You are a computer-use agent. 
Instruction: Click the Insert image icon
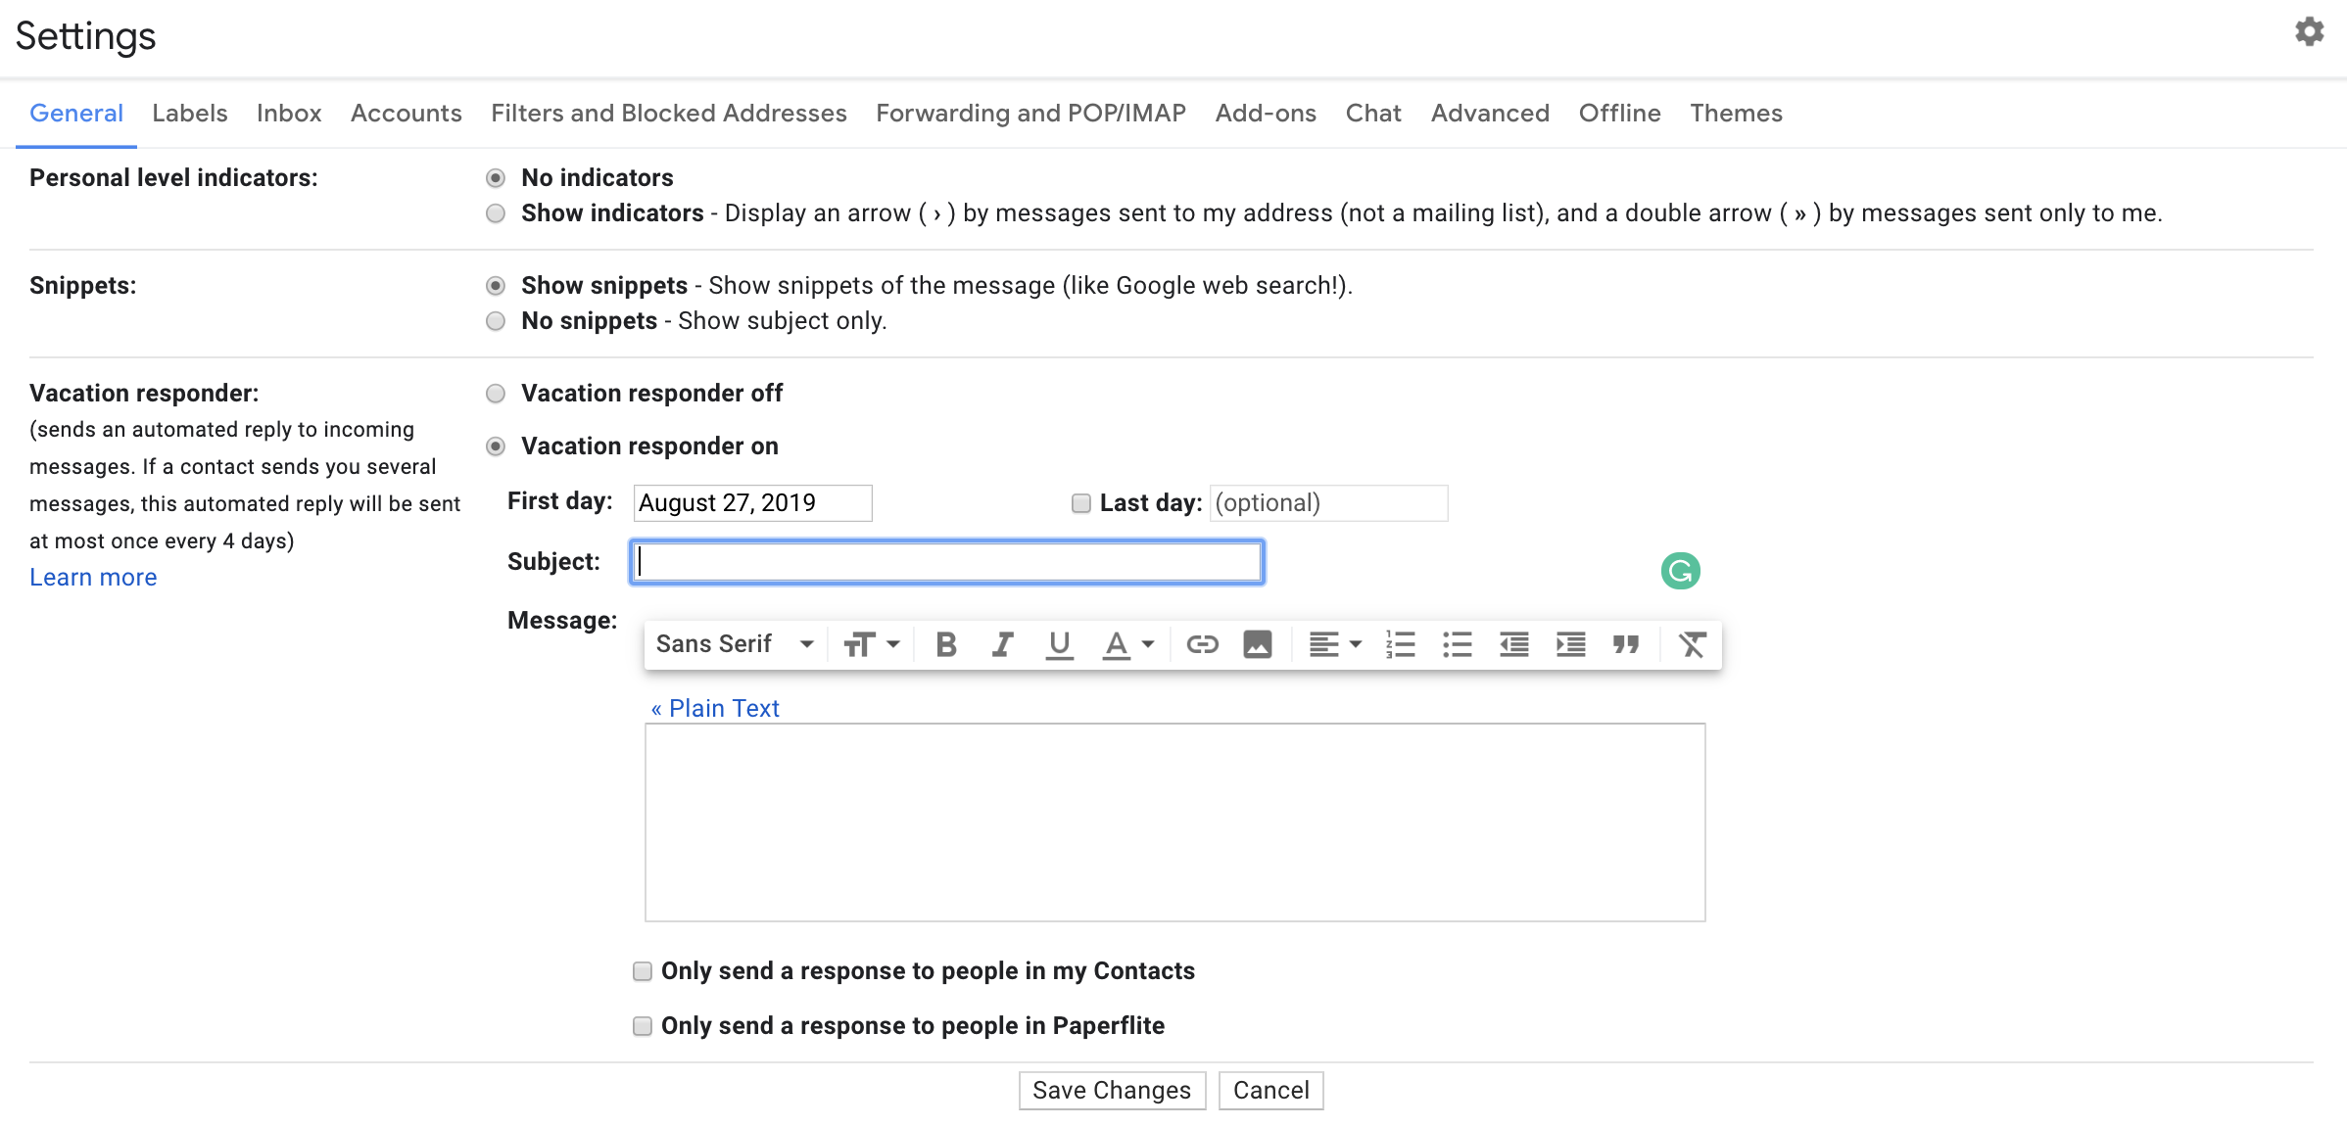click(x=1256, y=644)
